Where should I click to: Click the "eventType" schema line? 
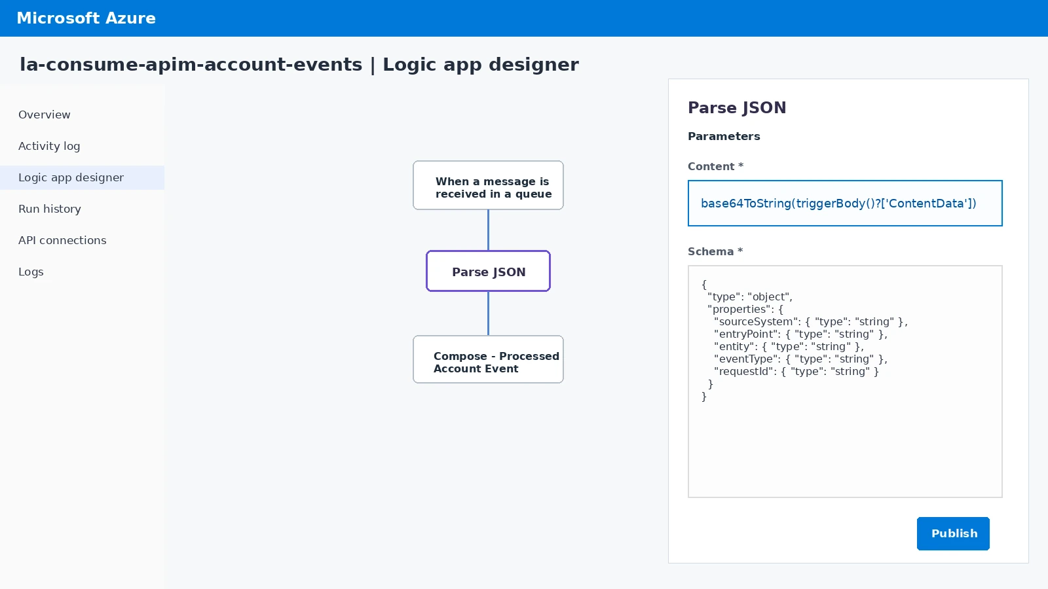pyautogui.click(x=801, y=359)
